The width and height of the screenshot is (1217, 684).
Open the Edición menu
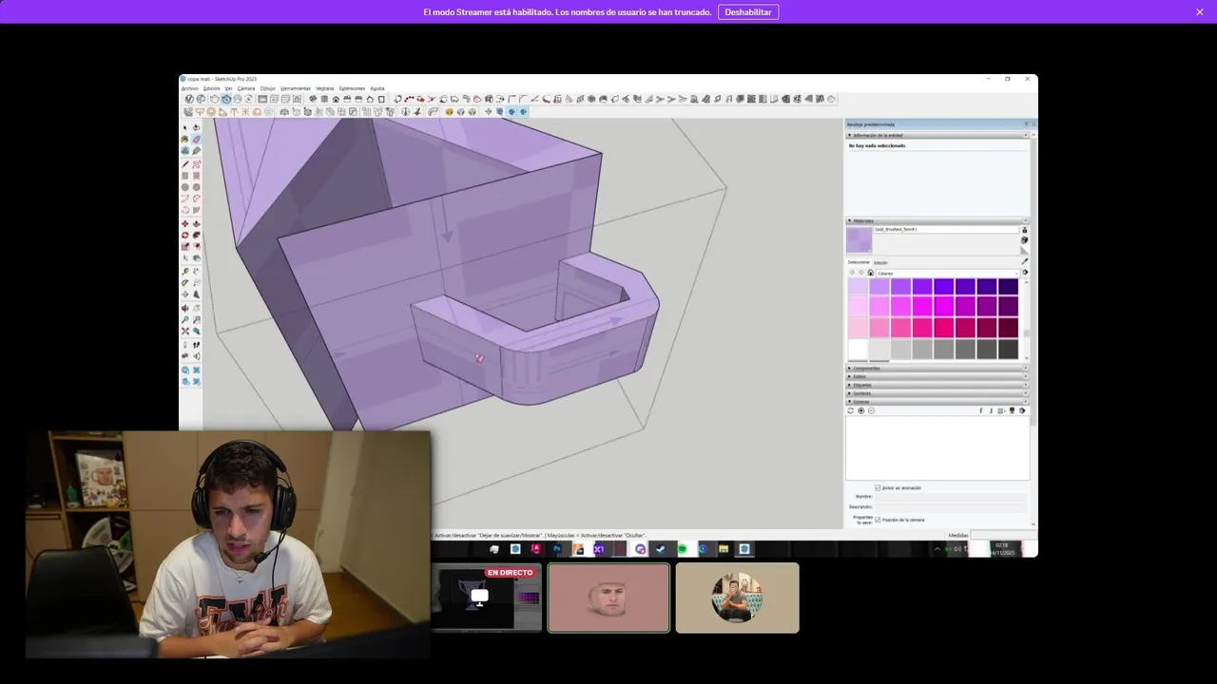point(211,88)
